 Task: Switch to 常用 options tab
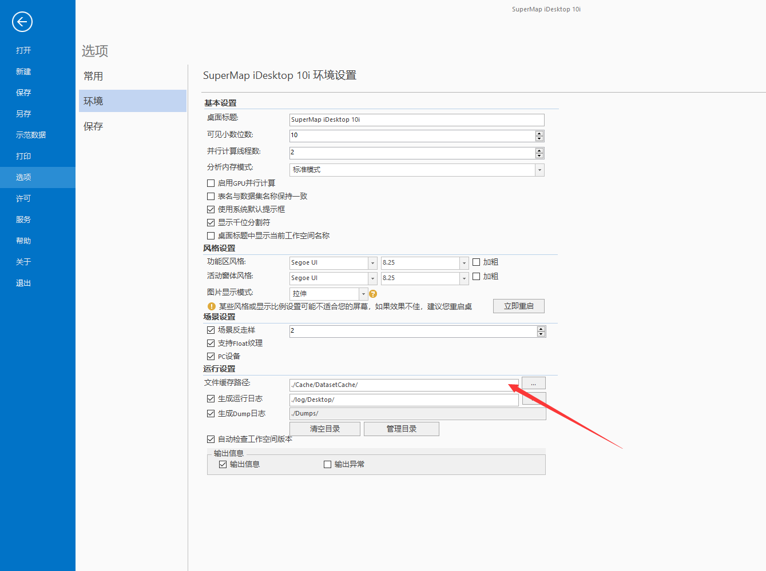point(133,76)
